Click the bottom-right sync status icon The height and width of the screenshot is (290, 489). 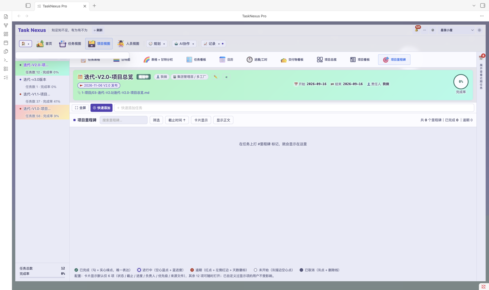(484, 286)
